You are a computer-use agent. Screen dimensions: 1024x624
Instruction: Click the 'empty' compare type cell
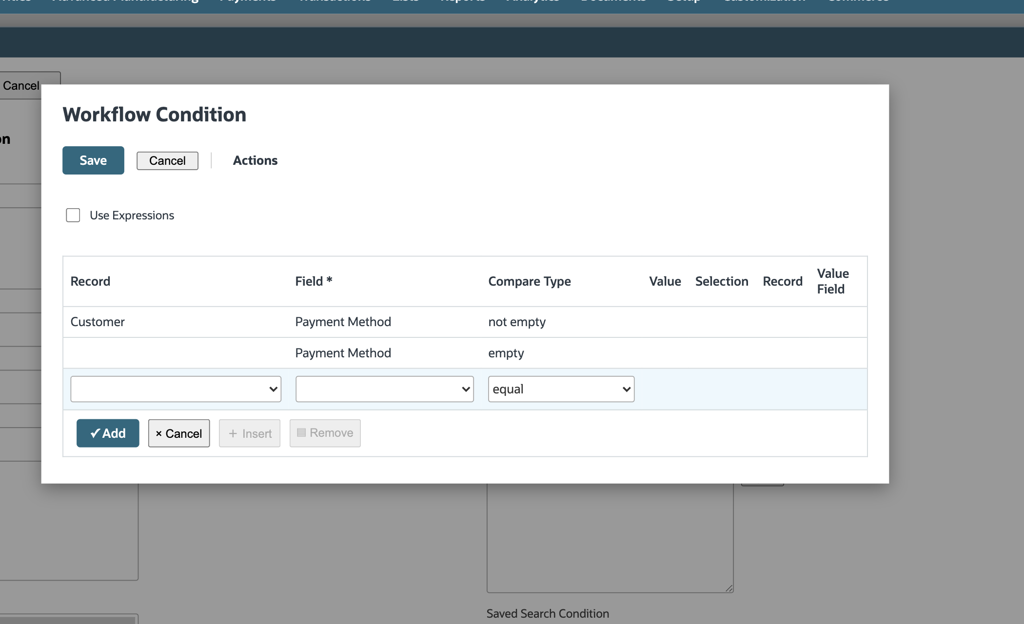(506, 353)
